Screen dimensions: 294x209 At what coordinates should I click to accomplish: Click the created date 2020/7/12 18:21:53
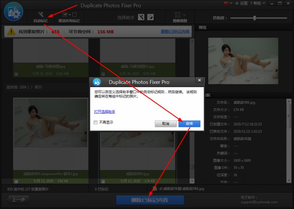point(247,124)
